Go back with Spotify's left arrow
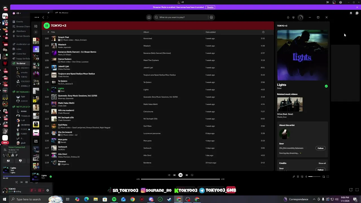The height and width of the screenshot is (203, 361). [43, 17]
